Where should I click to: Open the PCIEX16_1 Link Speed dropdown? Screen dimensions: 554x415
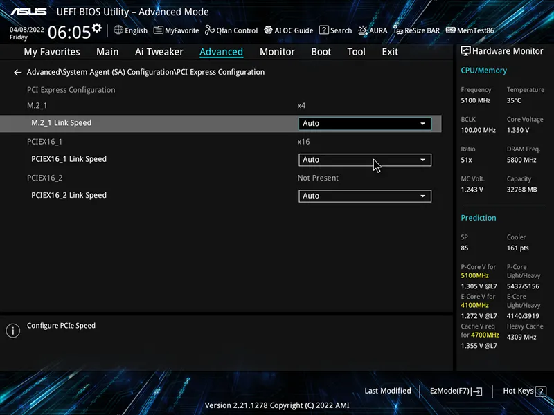tap(365, 160)
